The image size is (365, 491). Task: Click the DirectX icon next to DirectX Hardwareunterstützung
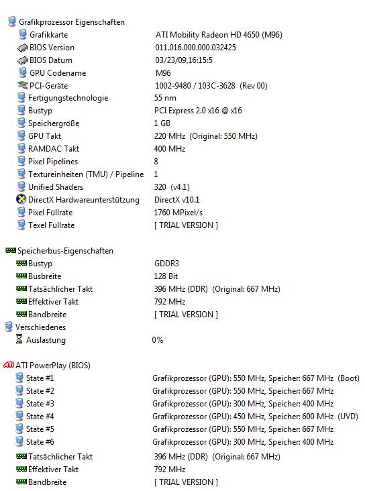click(x=21, y=199)
